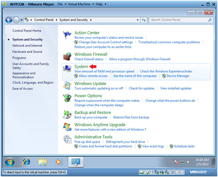Click Allow remote access
Image resolution: width=218 pixels, height=177 pixels.
coord(93,76)
